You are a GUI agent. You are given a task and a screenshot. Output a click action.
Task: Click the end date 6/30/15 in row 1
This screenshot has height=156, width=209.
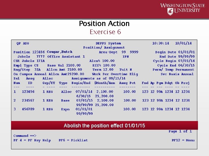pyautogui.click(x=83, y=96)
